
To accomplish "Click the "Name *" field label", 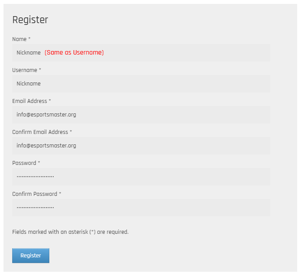I will (21, 39).
